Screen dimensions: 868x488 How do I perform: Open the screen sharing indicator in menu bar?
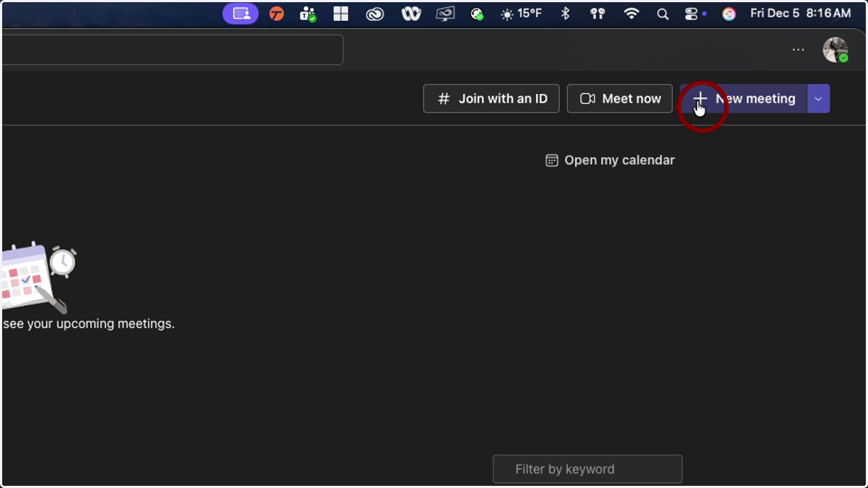(x=240, y=14)
